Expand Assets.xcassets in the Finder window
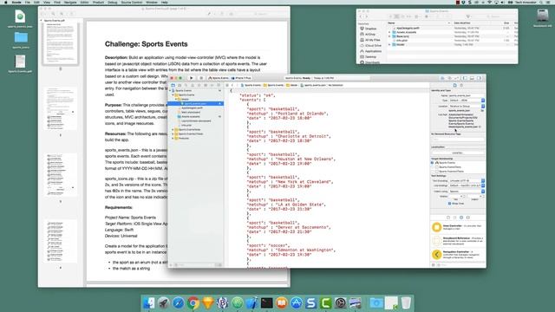 tap(389, 32)
